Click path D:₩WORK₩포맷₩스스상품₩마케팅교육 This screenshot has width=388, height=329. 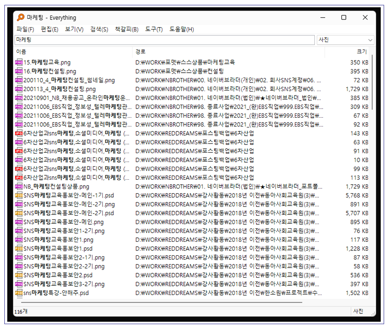click(x=185, y=63)
